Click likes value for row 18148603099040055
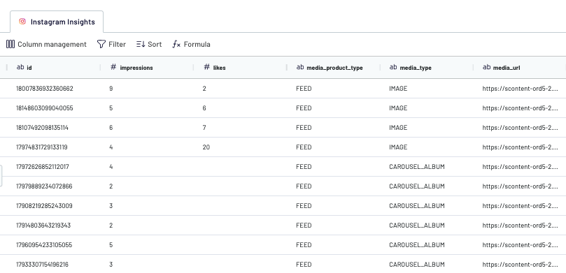The image size is (566, 273). pyautogui.click(x=204, y=108)
